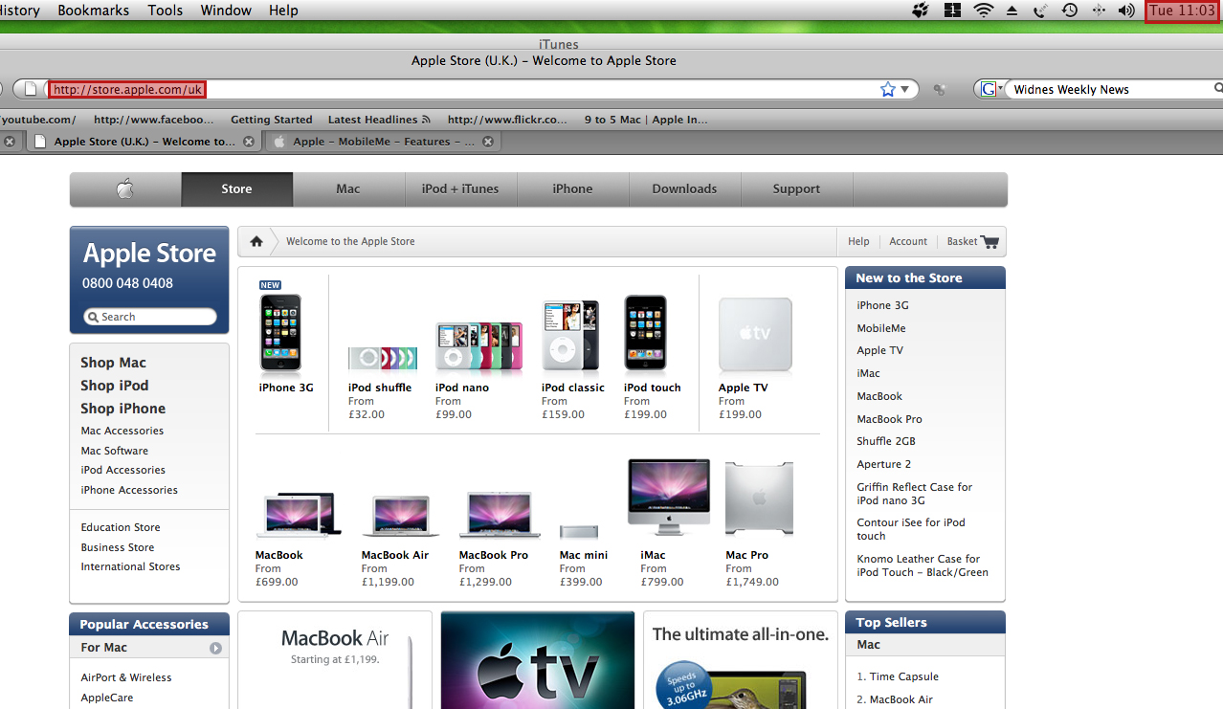Click the eject icon in the menu bar
This screenshot has height=709, width=1223.
[1012, 11]
